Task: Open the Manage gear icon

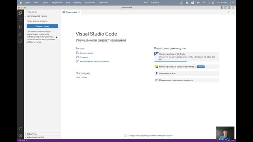Action: [20, 135]
